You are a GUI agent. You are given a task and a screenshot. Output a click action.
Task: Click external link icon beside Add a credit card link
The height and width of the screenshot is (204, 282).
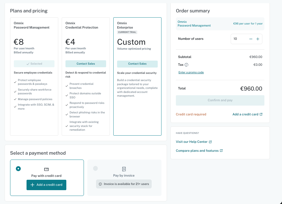[x=261, y=114]
